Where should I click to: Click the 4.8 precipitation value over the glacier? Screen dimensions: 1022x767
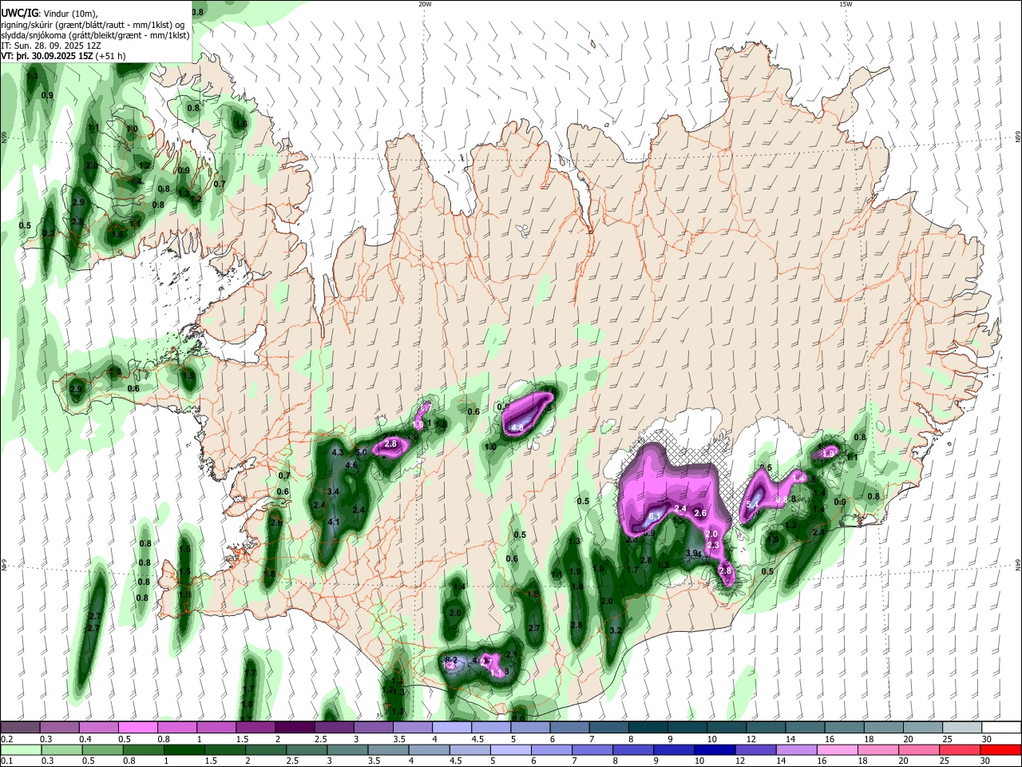[x=517, y=428]
